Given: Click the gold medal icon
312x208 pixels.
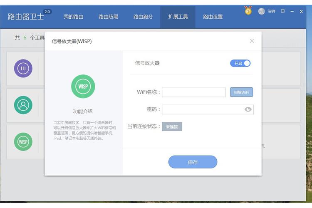Looking at the screenshot, I should coord(248,11).
